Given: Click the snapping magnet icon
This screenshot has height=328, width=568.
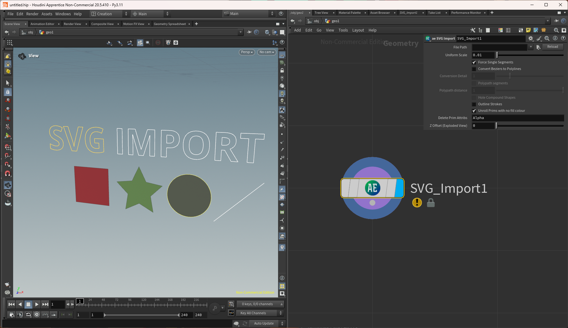Looking at the screenshot, I should [x=8, y=174].
